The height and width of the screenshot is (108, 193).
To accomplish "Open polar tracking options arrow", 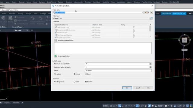I will pyautogui.click(x=129, y=106).
